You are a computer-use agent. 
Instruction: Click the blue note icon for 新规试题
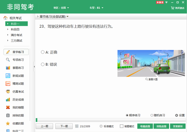8,76
